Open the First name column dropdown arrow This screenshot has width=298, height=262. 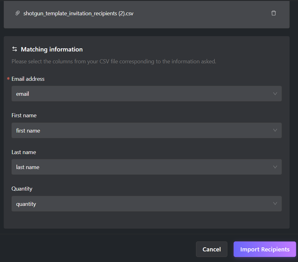(275, 130)
